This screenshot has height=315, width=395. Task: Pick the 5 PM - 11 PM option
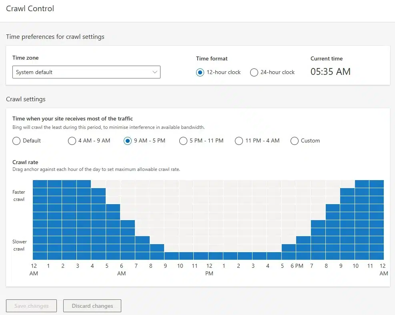183,140
